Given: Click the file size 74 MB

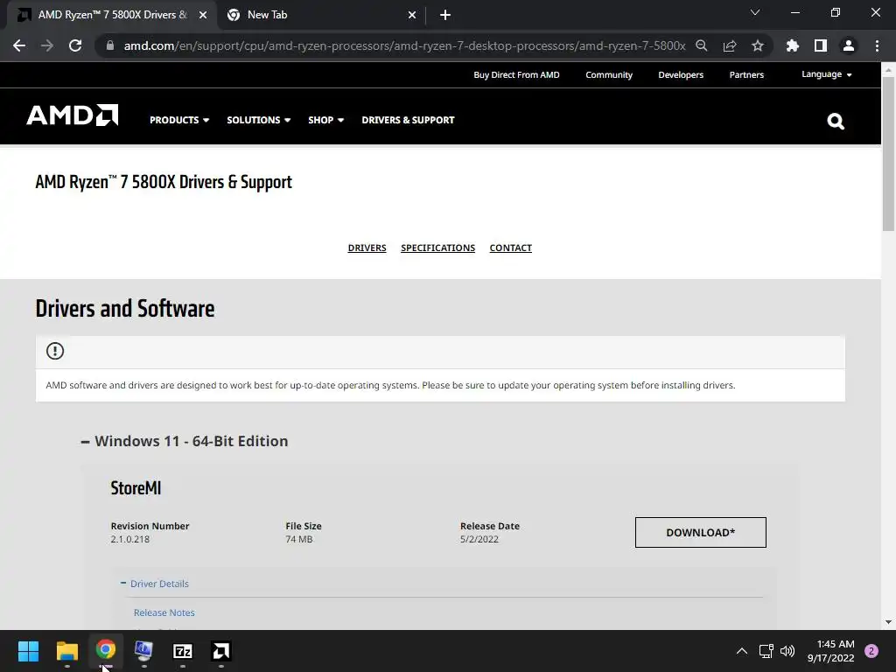Looking at the screenshot, I should (299, 539).
